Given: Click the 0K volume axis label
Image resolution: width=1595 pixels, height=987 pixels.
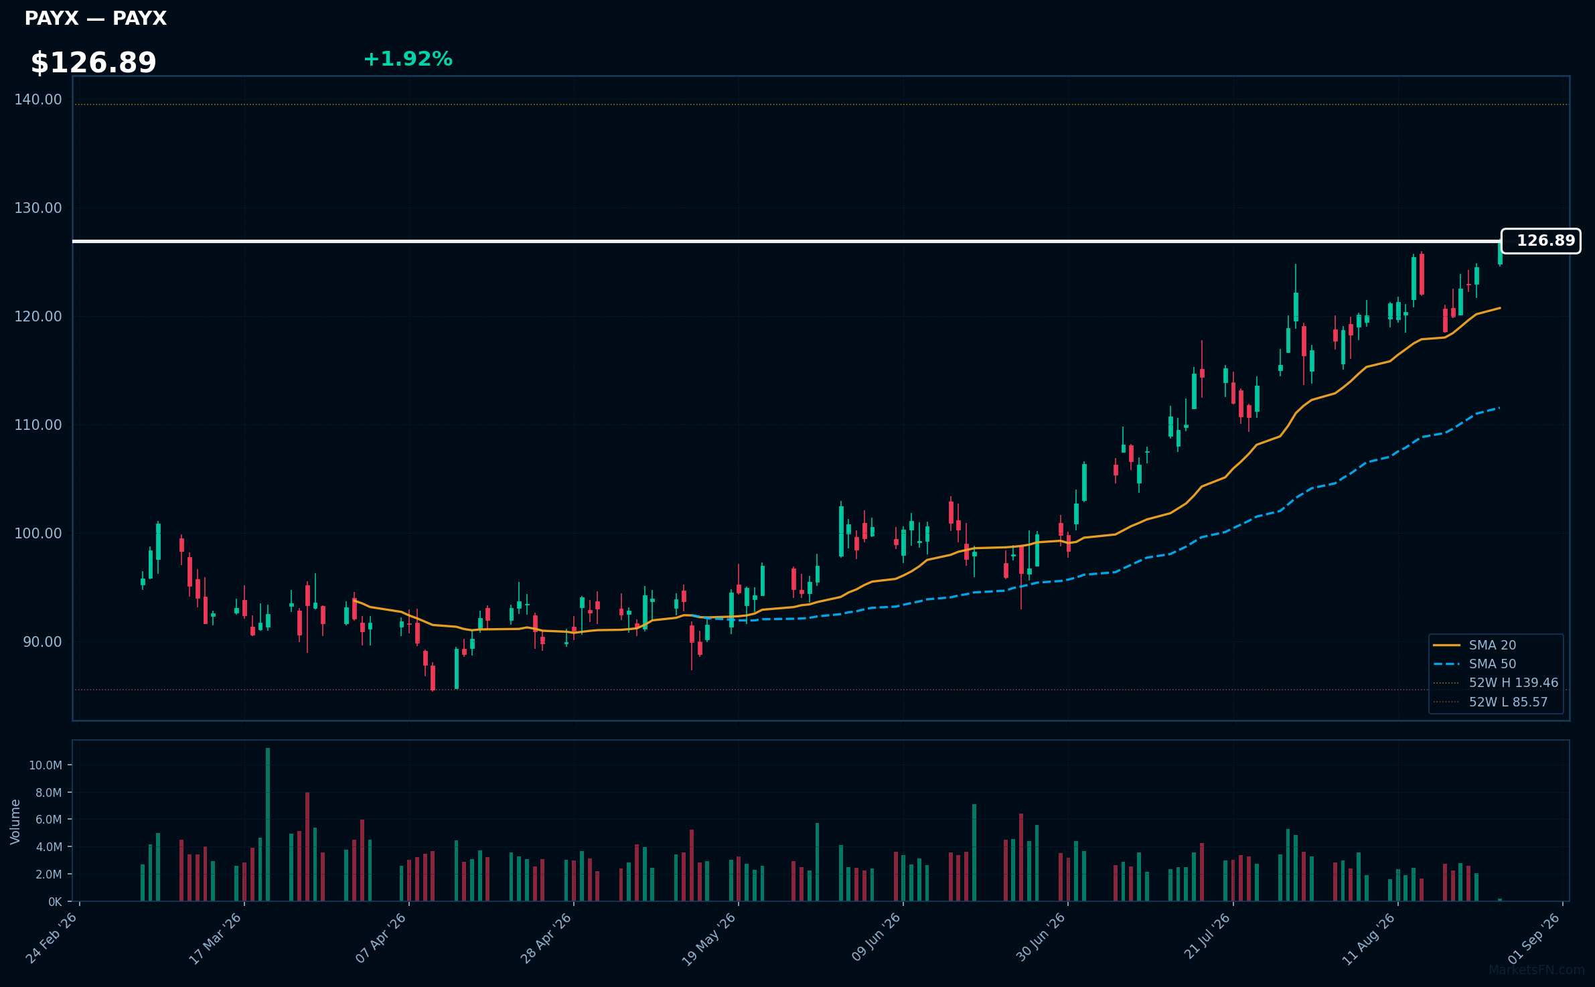Looking at the screenshot, I should [56, 902].
